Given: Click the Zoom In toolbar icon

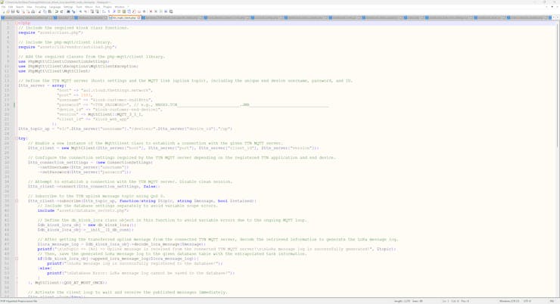Looking at the screenshot, I should [x=80, y=11].
